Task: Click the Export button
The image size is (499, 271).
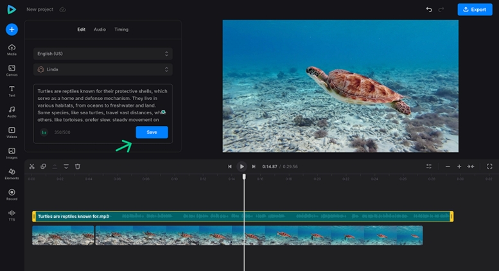Action: point(475,10)
